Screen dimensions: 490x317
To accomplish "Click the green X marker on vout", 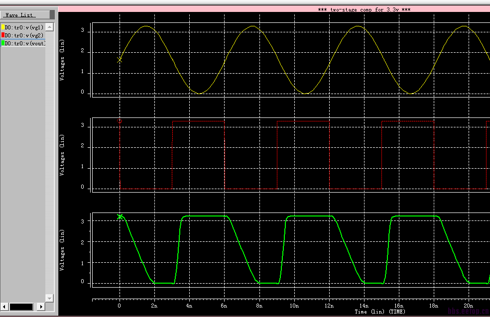I will pos(120,216).
